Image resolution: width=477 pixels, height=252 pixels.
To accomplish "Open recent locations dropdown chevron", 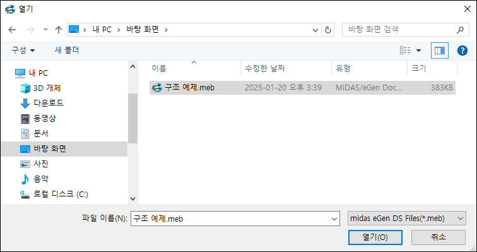I will click(x=45, y=30).
